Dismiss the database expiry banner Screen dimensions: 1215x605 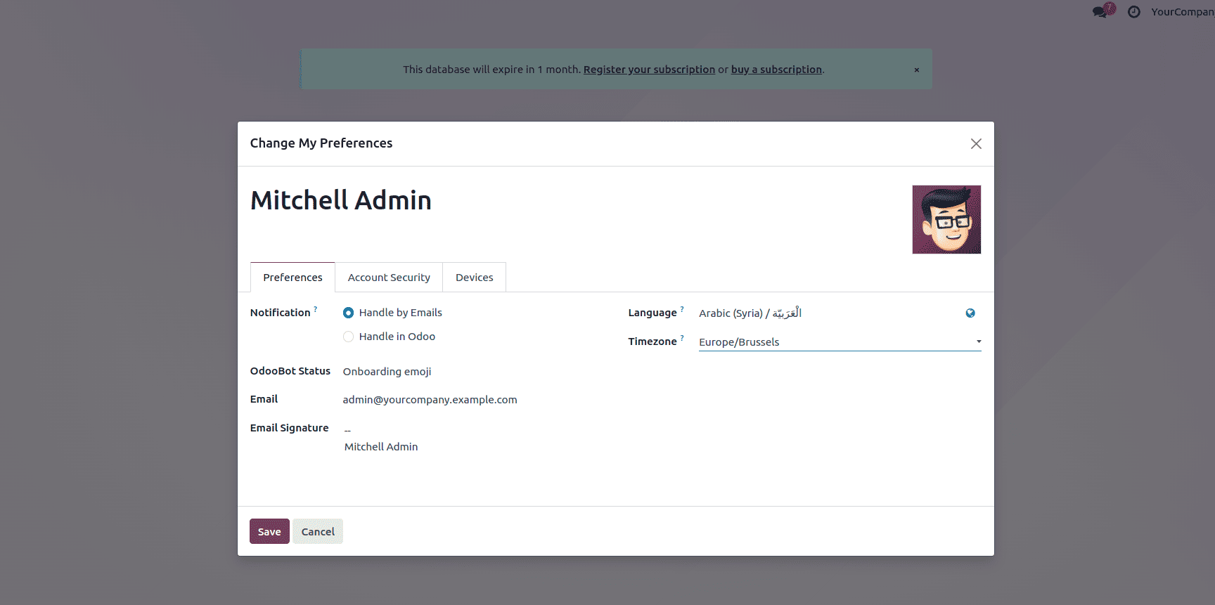tap(916, 70)
